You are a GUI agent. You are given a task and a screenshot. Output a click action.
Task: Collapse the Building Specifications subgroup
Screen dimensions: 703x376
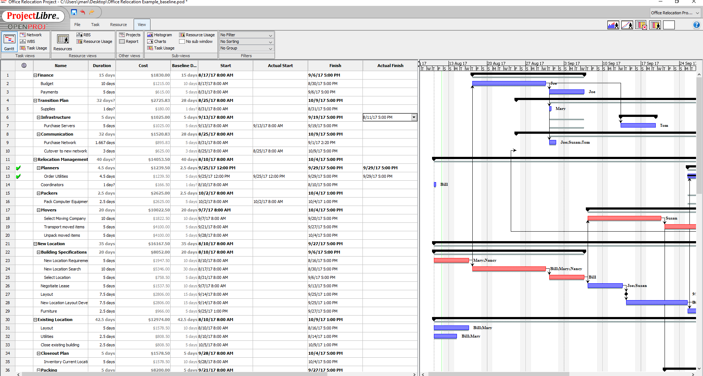click(38, 252)
